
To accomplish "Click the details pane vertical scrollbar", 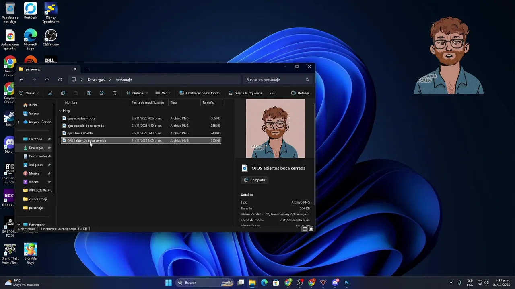I will [x=314, y=154].
